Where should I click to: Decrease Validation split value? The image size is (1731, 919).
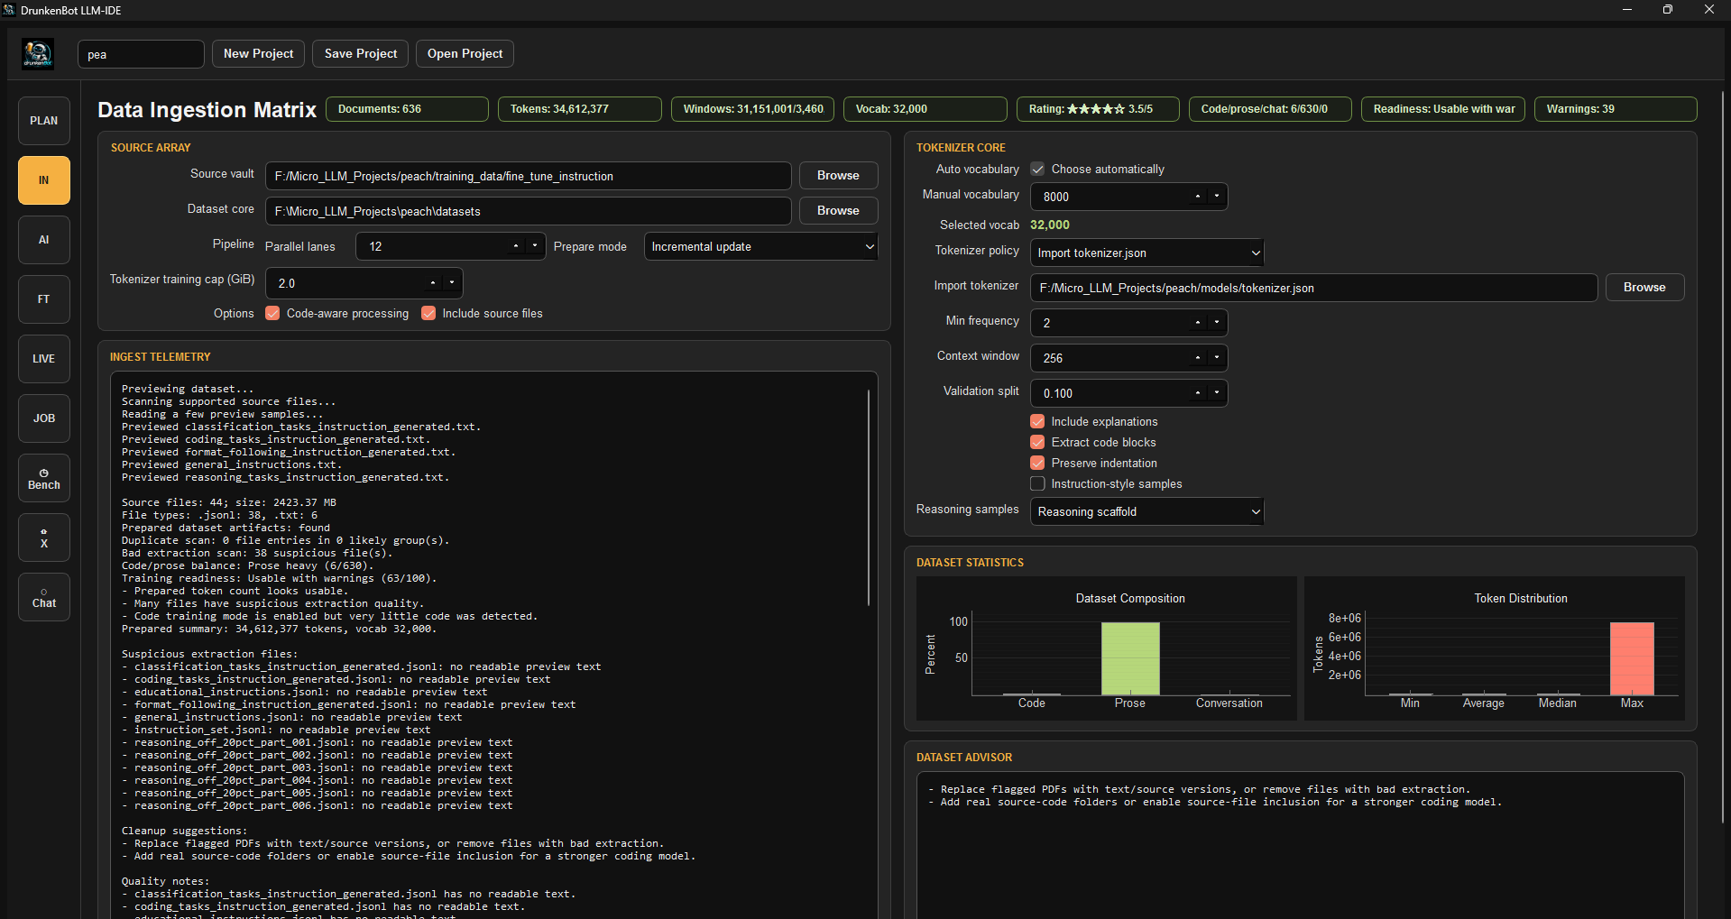click(1217, 393)
